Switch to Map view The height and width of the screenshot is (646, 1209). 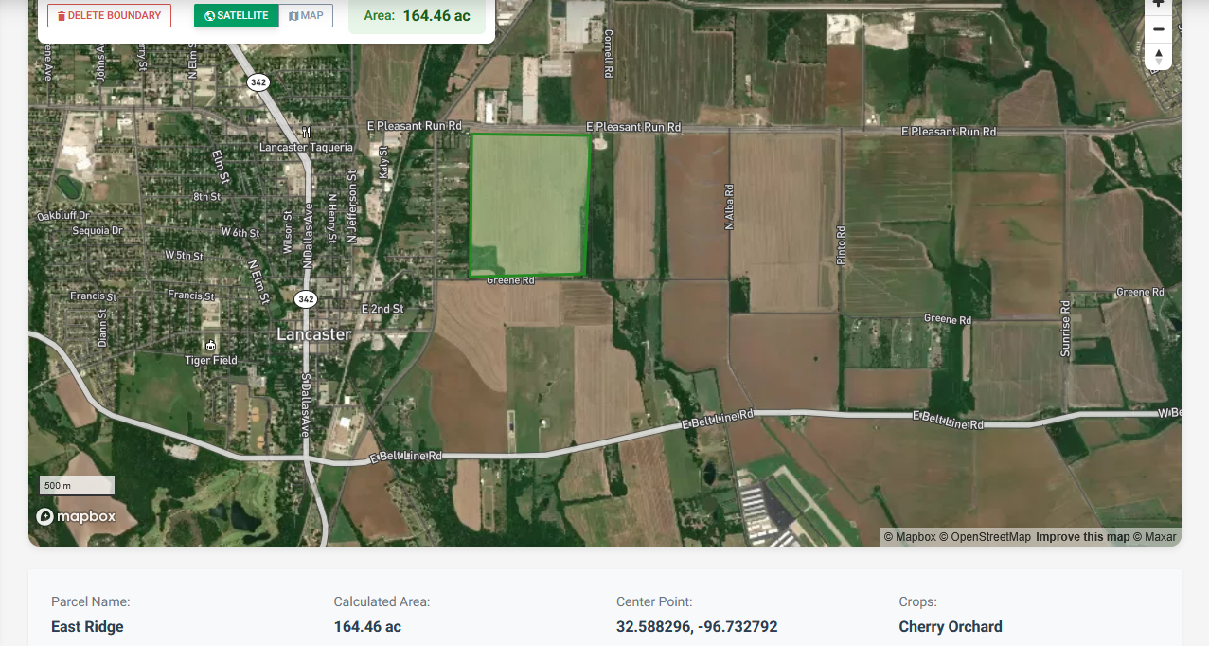click(306, 16)
